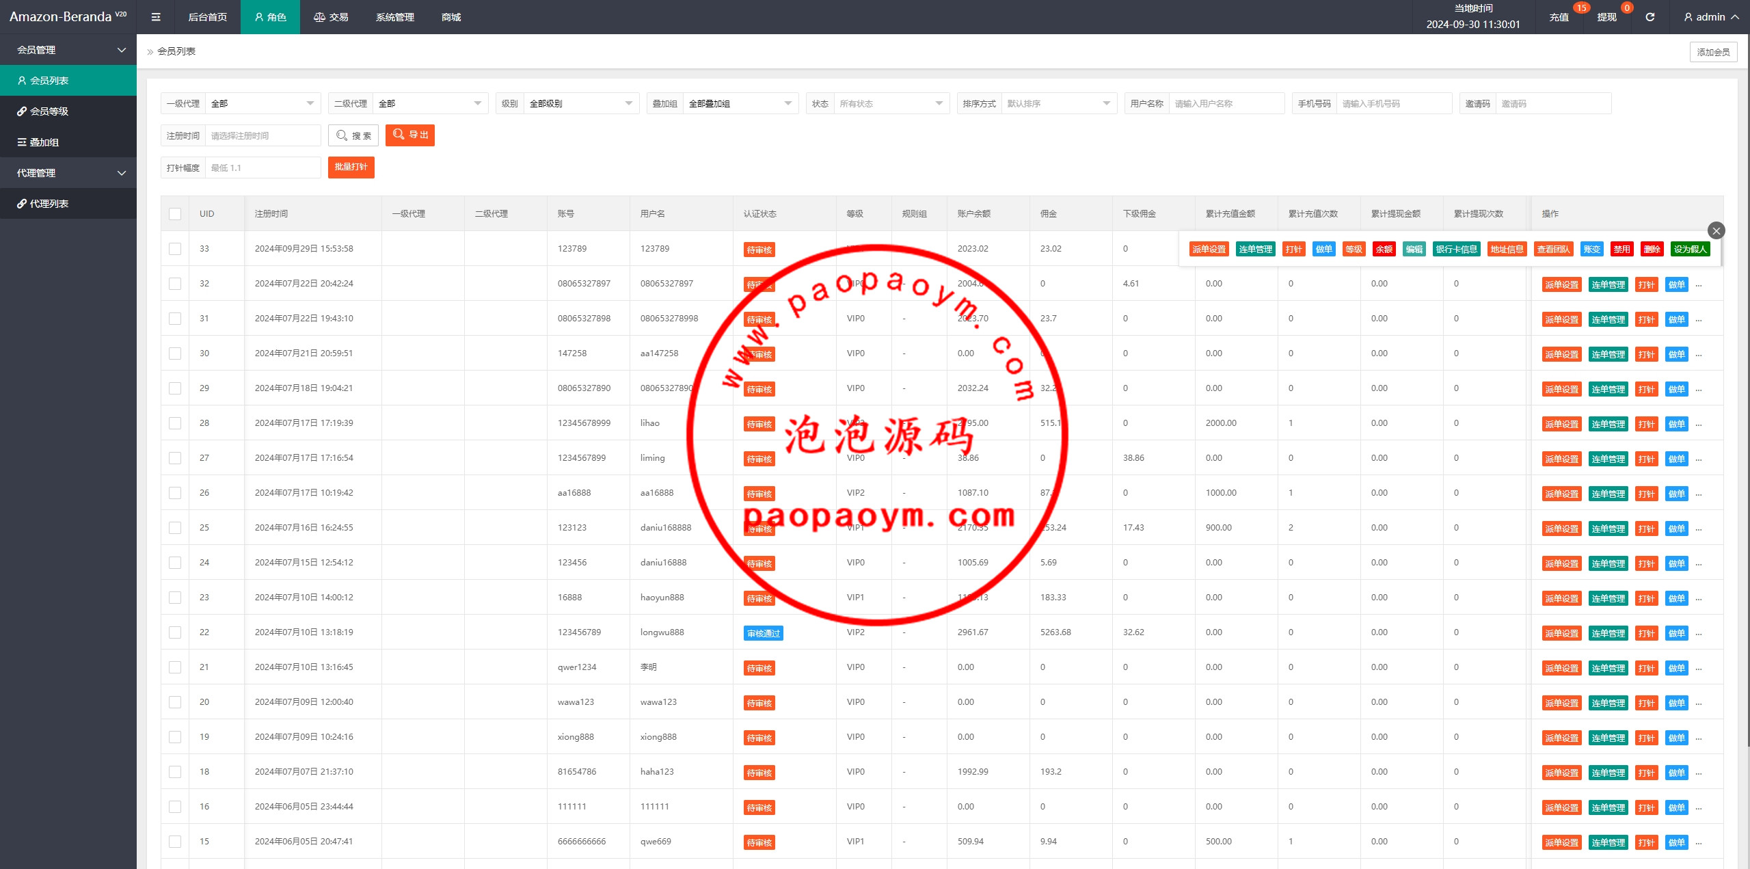Viewport: 1750px width, 869px height.
Task: Open 地址信息 in the popup
Action: pos(1507,250)
